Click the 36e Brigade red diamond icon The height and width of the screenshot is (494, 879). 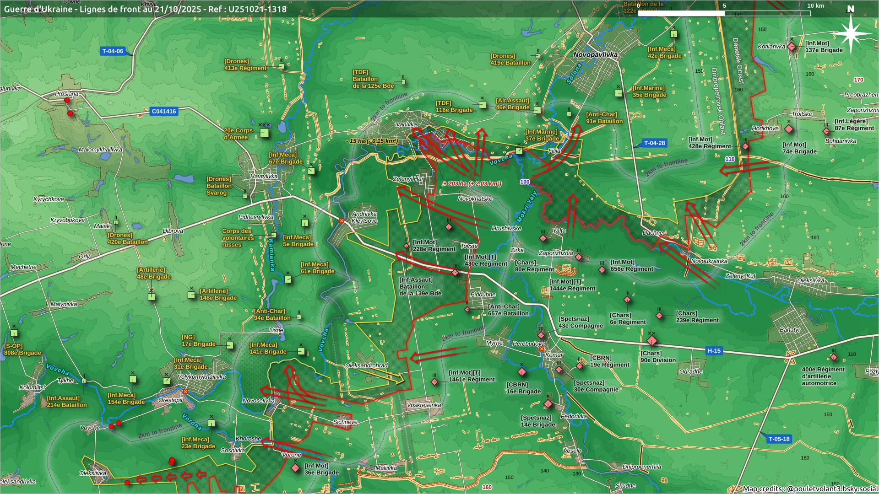(296, 468)
